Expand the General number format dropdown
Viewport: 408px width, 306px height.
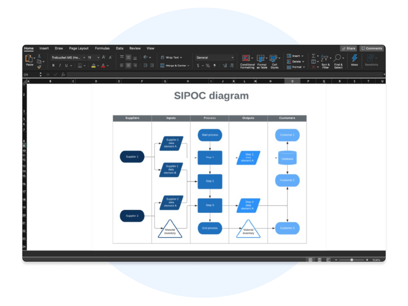pyautogui.click(x=232, y=58)
